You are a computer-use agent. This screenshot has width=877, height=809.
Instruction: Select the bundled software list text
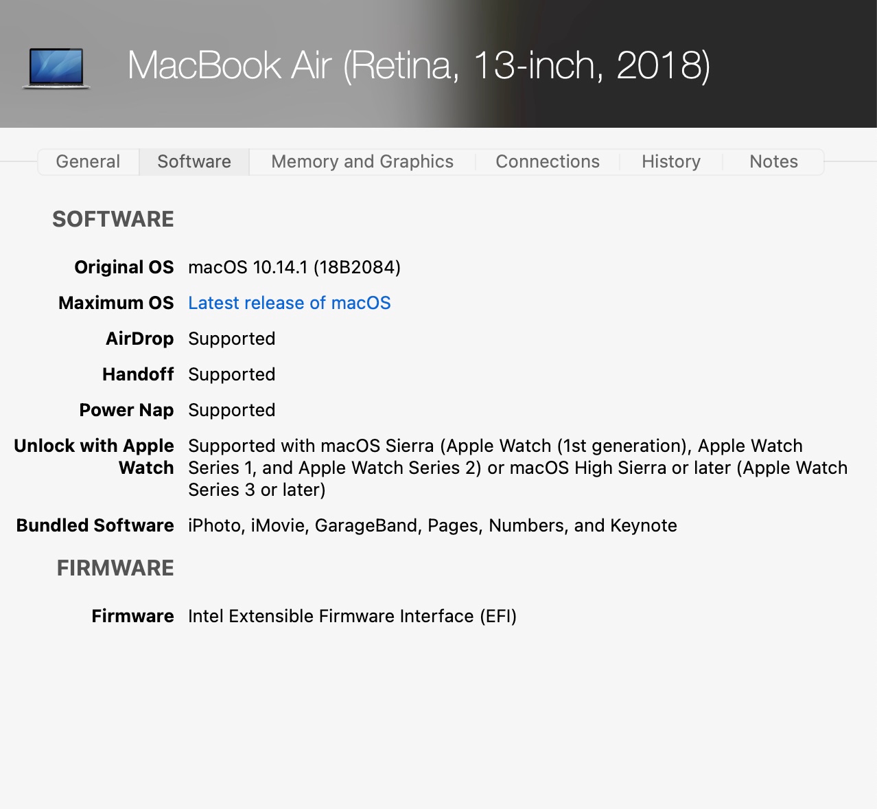coord(432,525)
